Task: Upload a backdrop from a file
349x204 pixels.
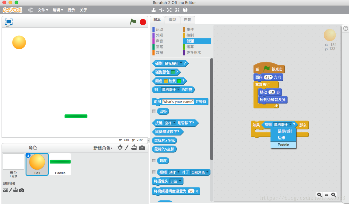Action: 15,190
